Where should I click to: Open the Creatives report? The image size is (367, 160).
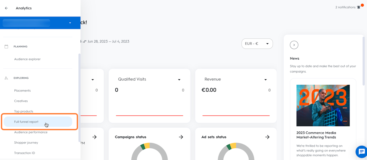tap(21, 101)
